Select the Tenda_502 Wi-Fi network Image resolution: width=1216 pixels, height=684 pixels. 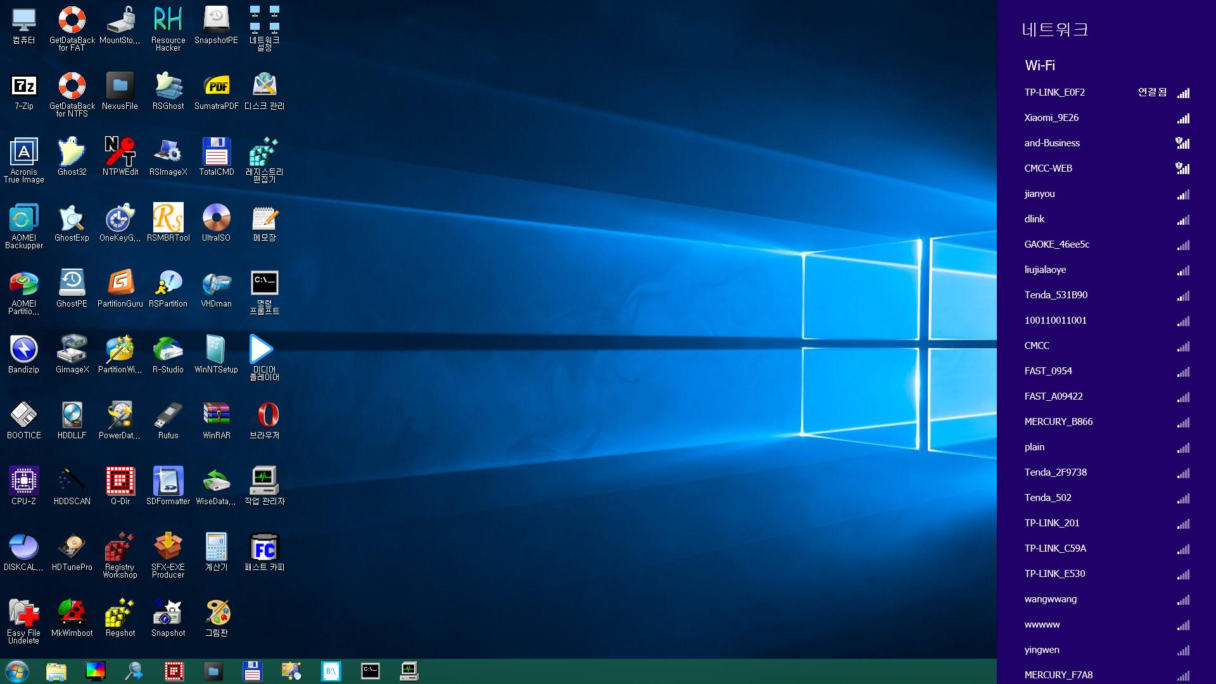[x=1106, y=498]
